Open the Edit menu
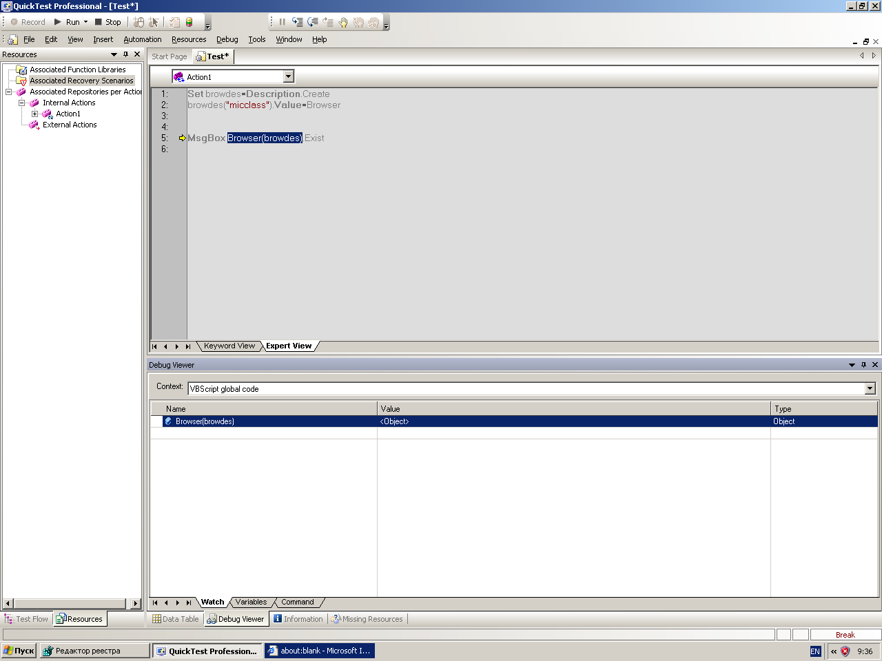This screenshot has width=882, height=661. 51,39
